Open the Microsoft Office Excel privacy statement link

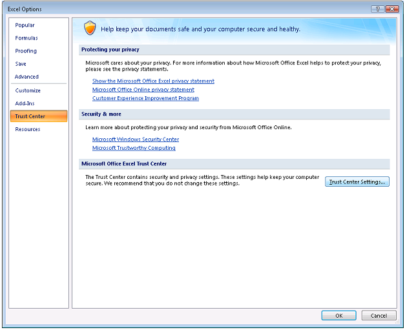[x=153, y=81]
